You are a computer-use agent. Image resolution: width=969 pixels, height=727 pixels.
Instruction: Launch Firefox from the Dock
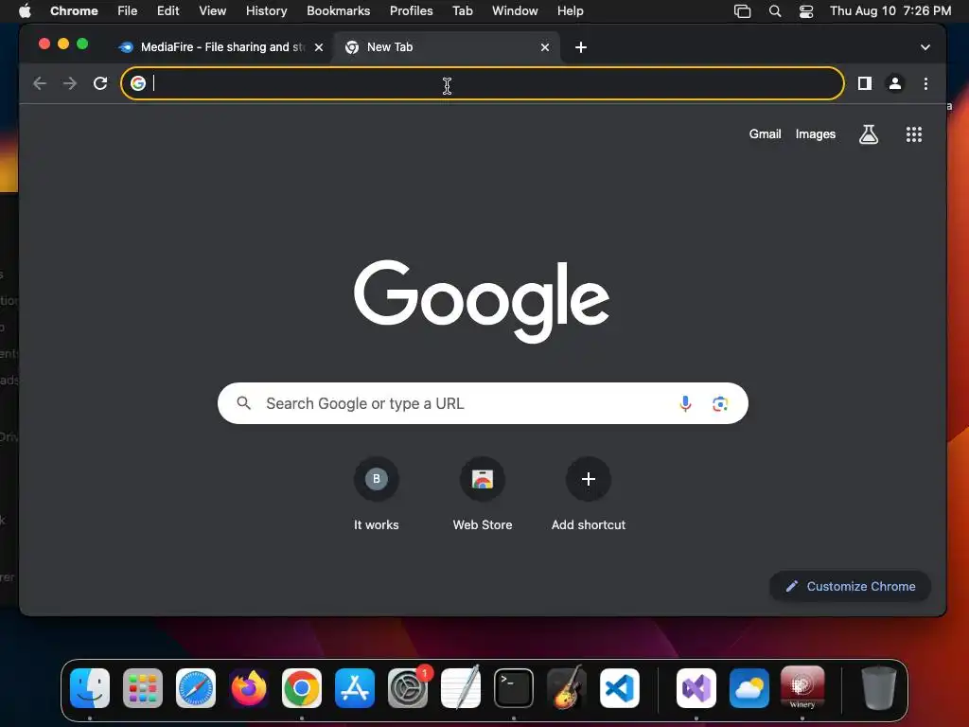(x=249, y=688)
